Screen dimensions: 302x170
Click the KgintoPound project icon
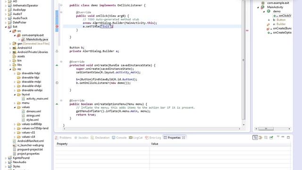click(10, 158)
